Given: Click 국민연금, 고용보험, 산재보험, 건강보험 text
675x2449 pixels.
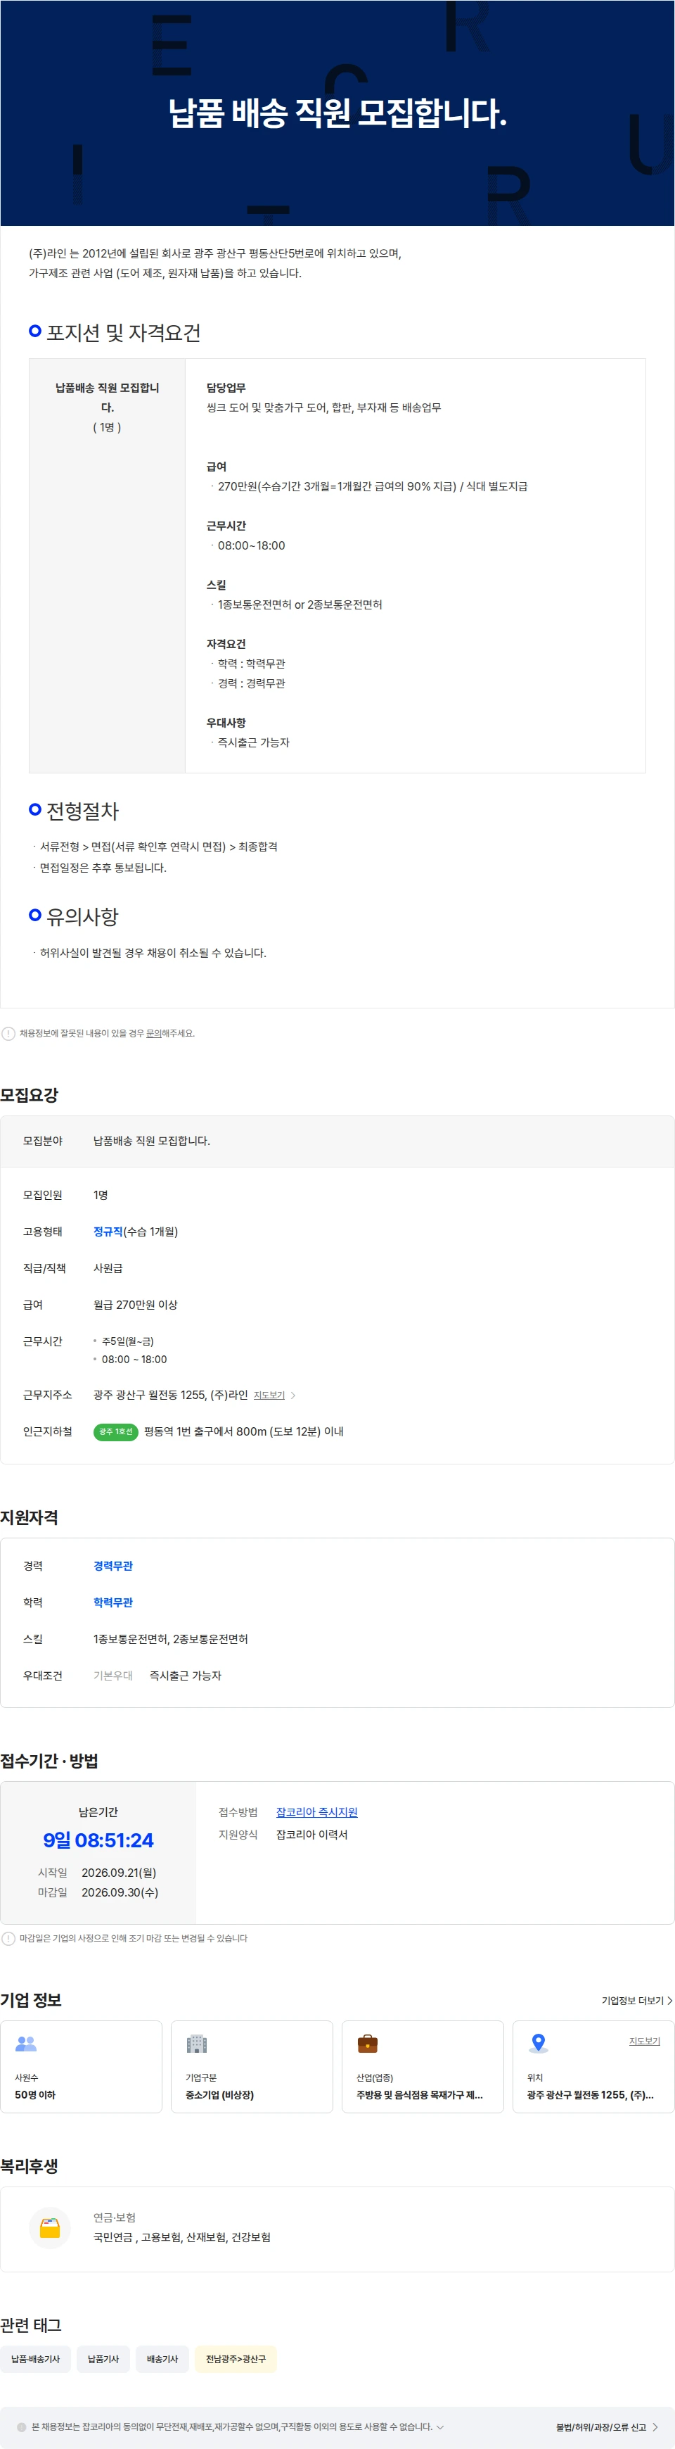Looking at the screenshot, I should tap(181, 2237).
